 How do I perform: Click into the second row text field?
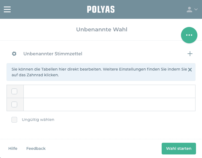click(109, 104)
